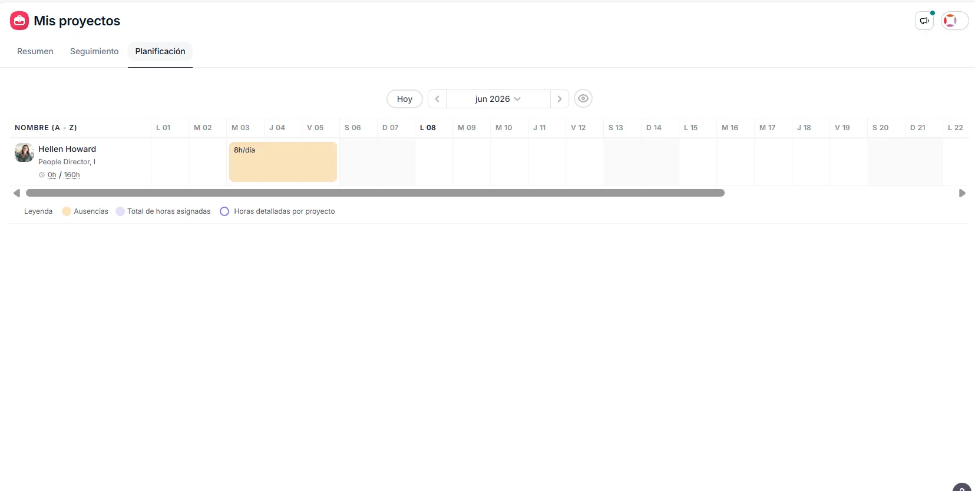Click the horizontal timeline scrollbar thumb

pyautogui.click(x=375, y=193)
